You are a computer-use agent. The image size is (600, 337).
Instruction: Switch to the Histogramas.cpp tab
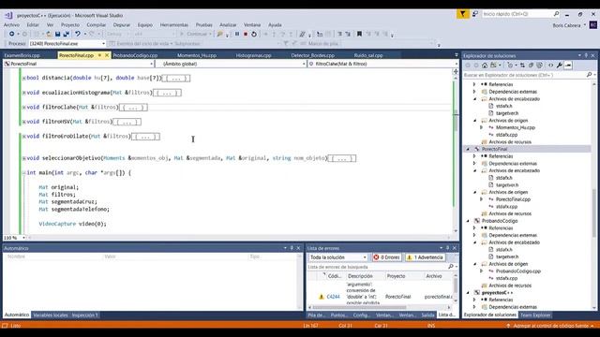[x=253, y=55]
